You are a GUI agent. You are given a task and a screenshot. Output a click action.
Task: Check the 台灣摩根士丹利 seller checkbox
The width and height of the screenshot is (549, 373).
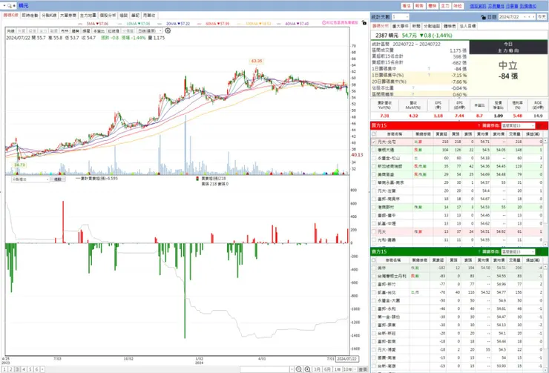point(374,276)
